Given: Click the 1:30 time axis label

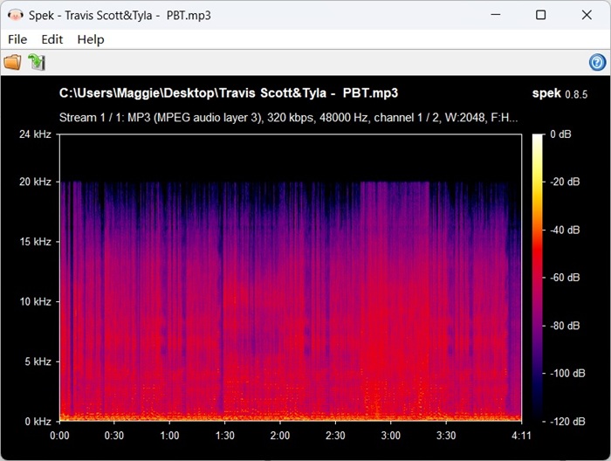Looking at the screenshot, I should 225,436.
